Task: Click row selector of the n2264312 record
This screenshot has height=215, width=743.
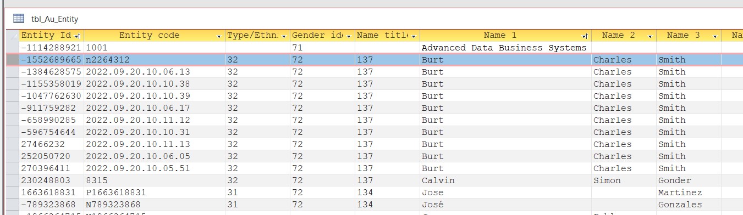Action: (13, 60)
